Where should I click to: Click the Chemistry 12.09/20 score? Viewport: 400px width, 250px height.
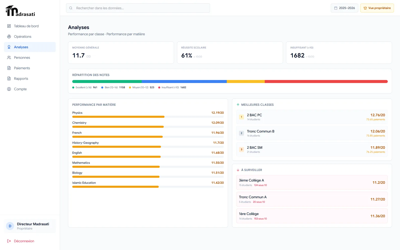[x=217, y=123]
